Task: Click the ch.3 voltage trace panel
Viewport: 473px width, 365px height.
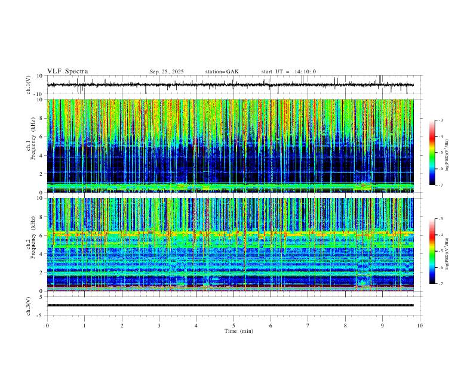Action: 234,306
